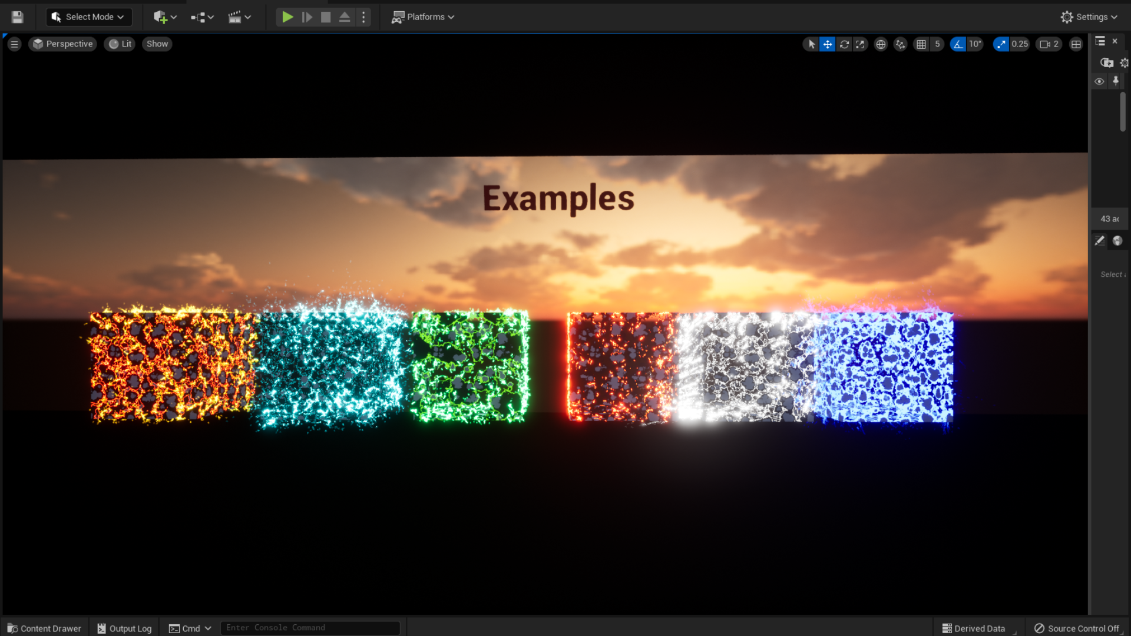Open the World Settings globe tab

click(1117, 240)
